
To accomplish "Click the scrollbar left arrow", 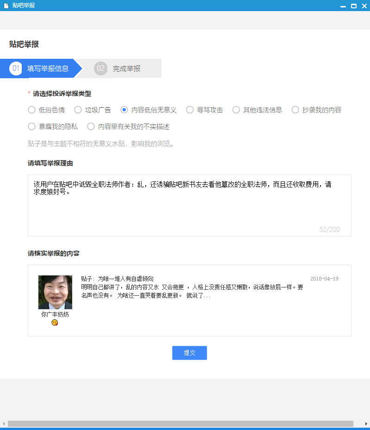I will coord(4,424).
